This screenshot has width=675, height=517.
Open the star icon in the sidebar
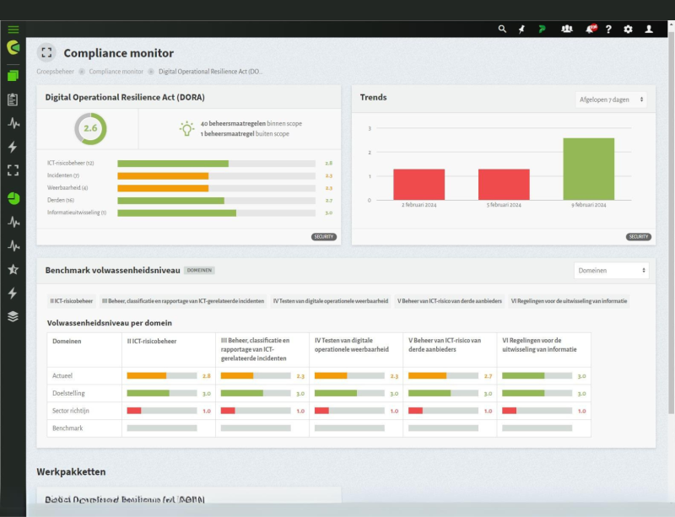(13, 270)
